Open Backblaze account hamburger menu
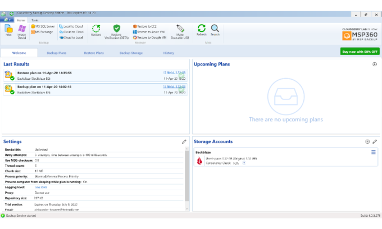The image size is (382, 229). tap(373, 152)
